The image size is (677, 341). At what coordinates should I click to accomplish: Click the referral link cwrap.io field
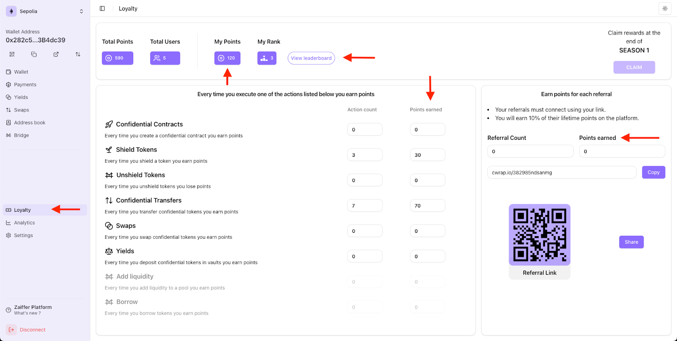click(561, 172)
